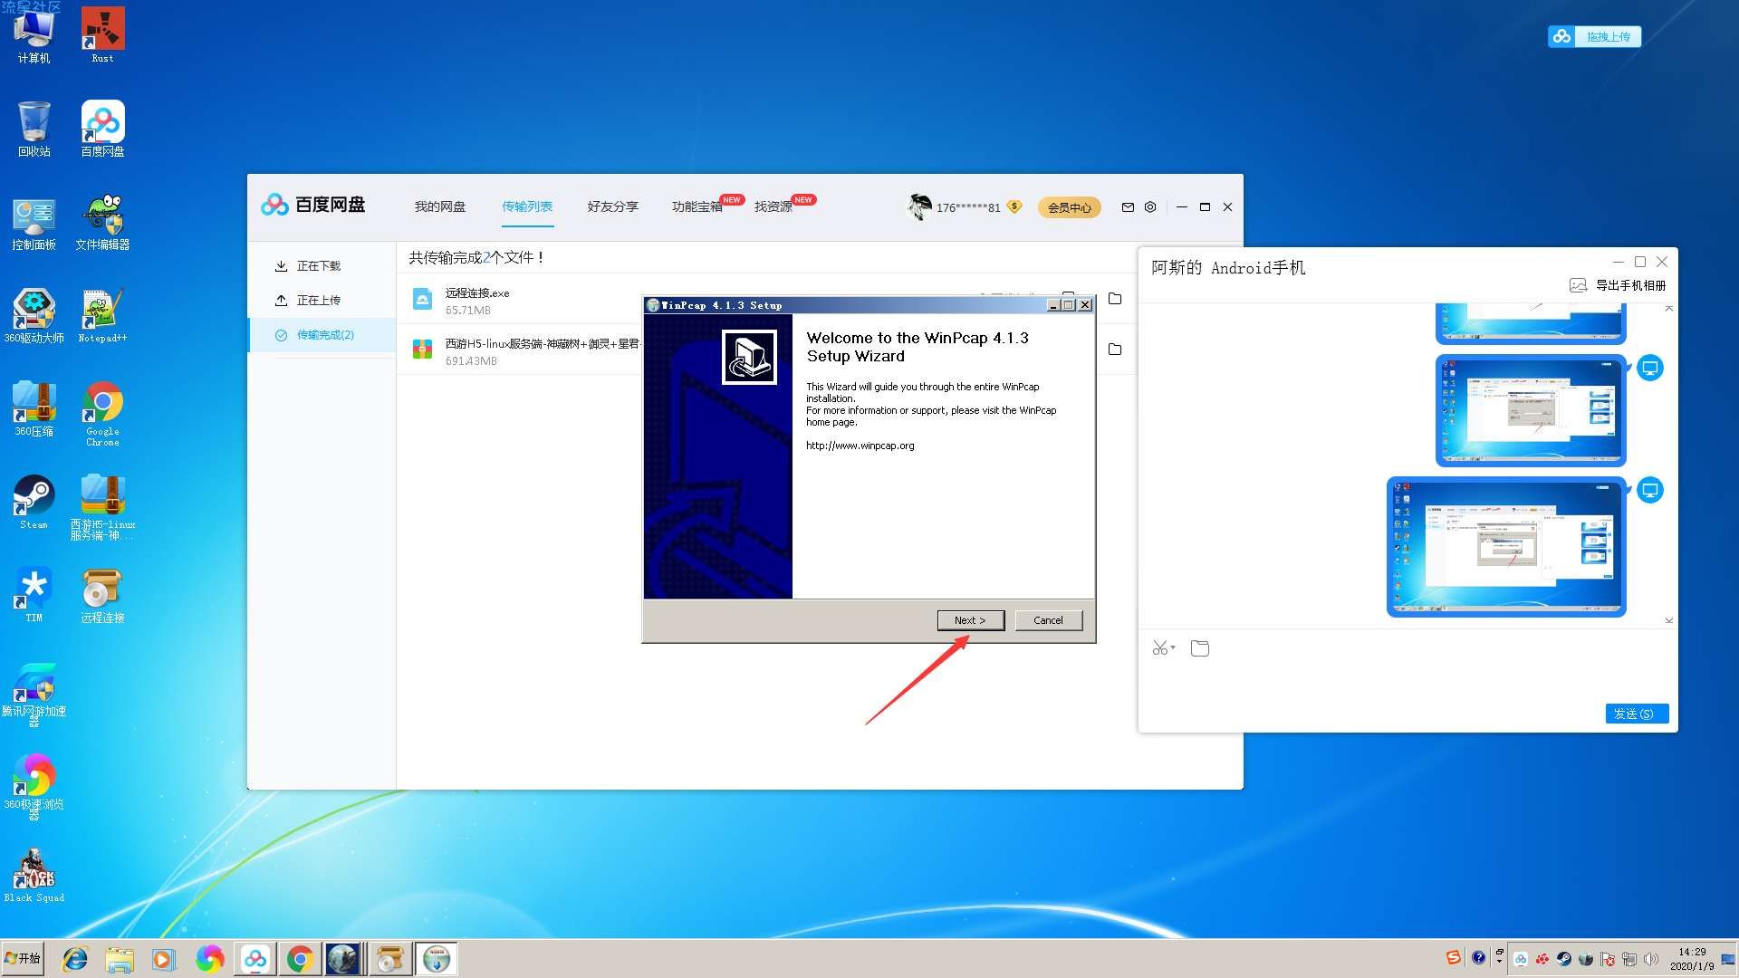Click the folder icon in the chat toolbar
1739x978 pixels.
coord(1200,648)
